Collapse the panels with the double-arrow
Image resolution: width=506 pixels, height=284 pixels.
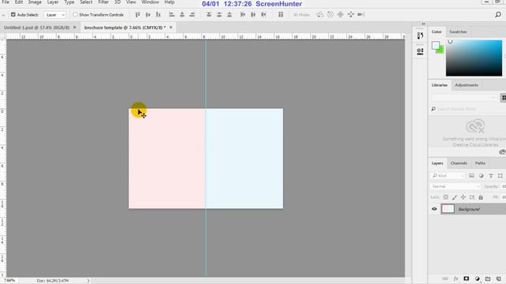coord(423,24)
